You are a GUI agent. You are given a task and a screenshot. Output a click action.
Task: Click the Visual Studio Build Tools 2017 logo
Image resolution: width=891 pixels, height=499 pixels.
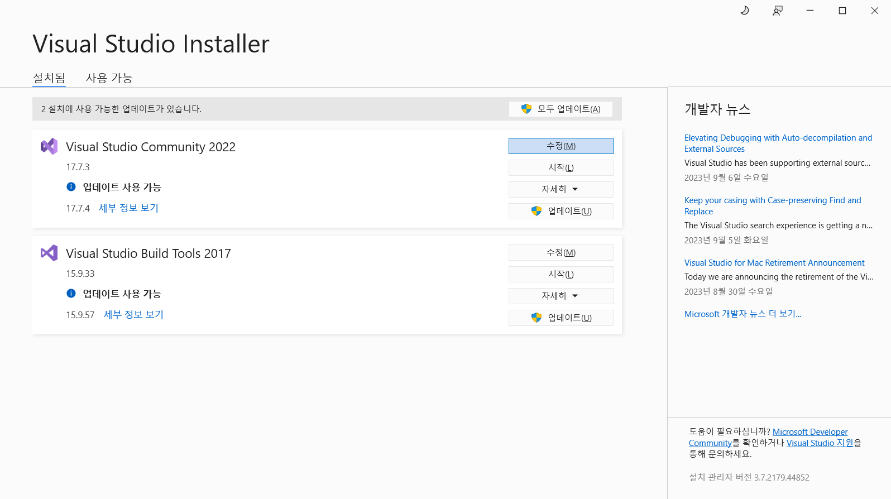49,253
